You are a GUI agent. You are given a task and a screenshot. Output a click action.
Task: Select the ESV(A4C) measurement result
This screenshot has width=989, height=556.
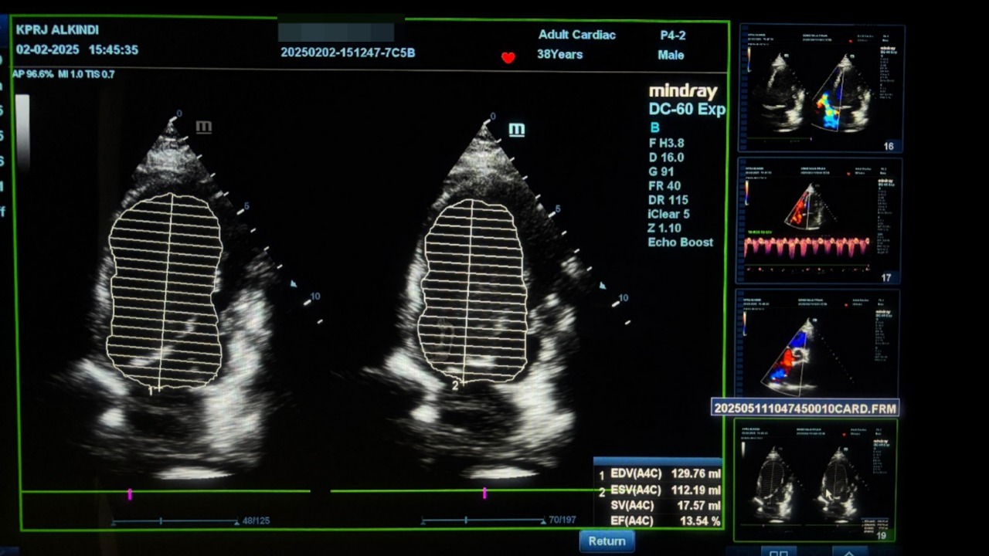point(664,490)
